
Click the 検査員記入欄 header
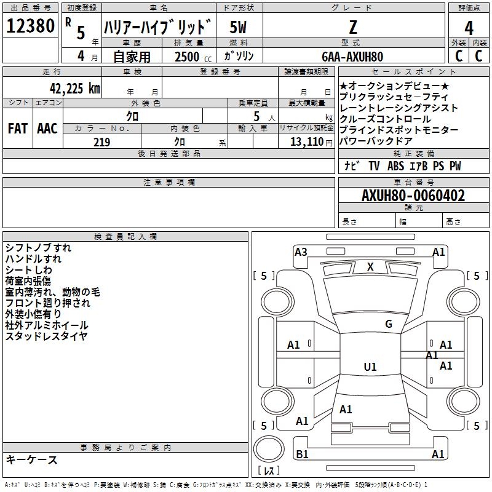(125, 237)
